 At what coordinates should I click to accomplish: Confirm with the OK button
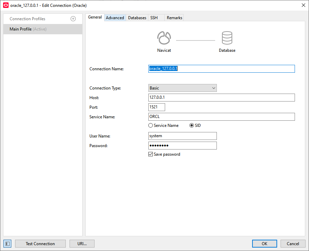coord(264,244)
